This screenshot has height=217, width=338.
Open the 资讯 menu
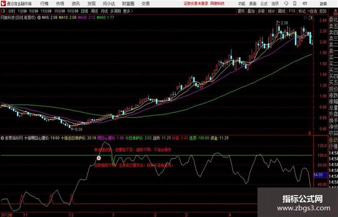tap(76, 4)
